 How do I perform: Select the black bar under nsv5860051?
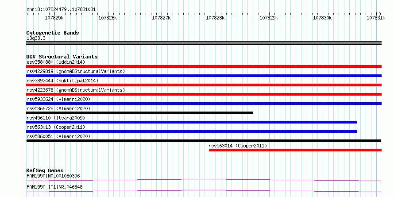pos(204,141)
